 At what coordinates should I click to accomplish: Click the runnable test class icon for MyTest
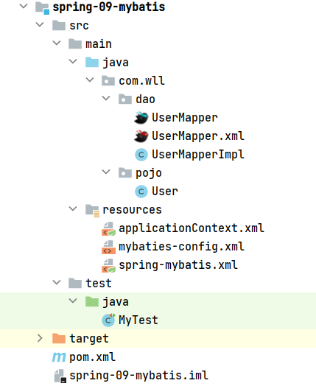(x=108, y=320)
